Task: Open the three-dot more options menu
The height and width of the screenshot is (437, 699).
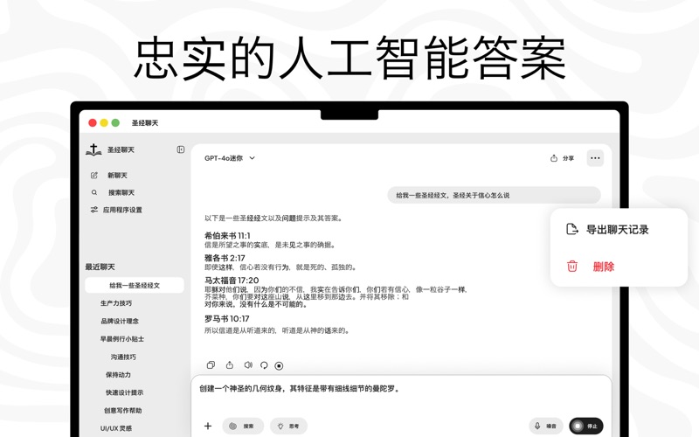Action: (595, 158)
